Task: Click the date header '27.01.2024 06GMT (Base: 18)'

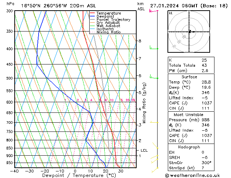Action: (x=189, y=6)
